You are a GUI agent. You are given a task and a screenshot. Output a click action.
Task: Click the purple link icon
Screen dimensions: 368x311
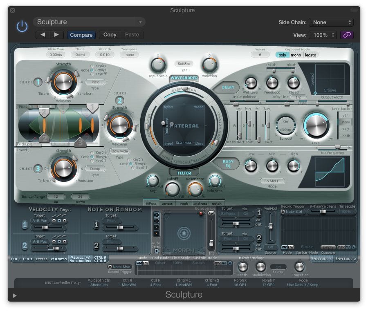tap(347, 35)
